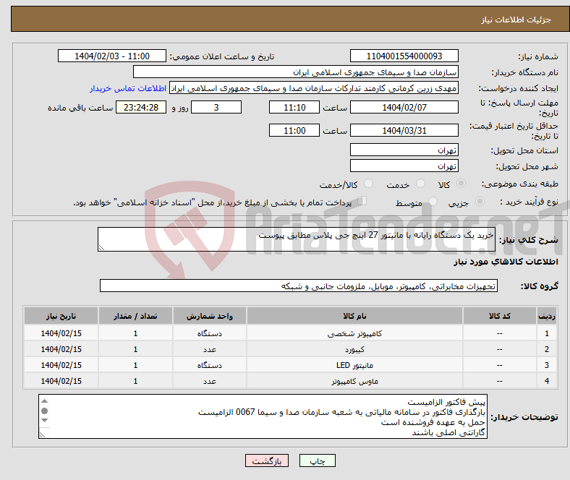Click the remaining days field showing 3
This screenshot has width=570, height=480.
pyautogui.click(x=216, y=107)
